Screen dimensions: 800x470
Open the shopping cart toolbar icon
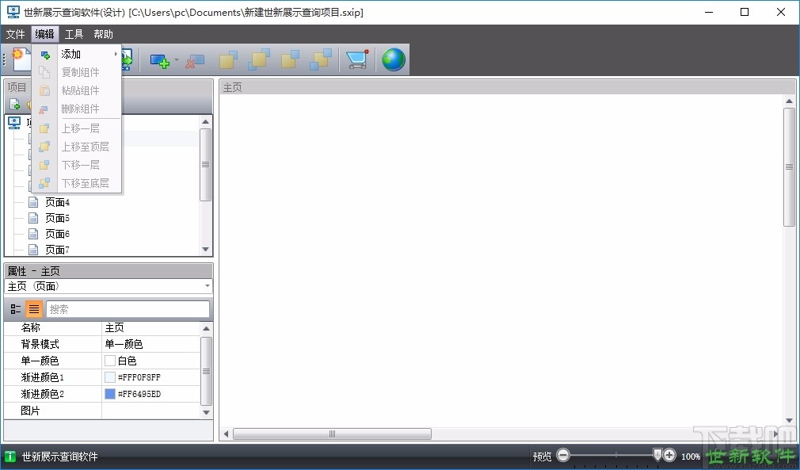click(357, 59)
